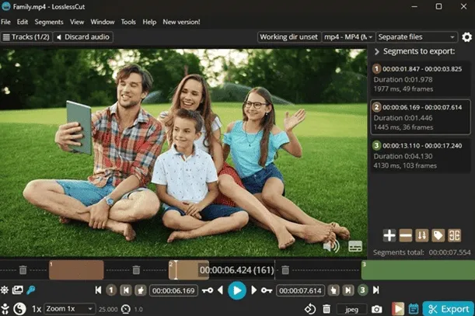Open the mp4 - MP4 format dropdown
This screenshot has width=475, height=316.
click(348, 37)
